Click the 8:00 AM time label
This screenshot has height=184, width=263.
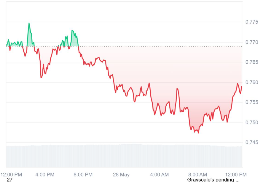[x=197, y=175]
